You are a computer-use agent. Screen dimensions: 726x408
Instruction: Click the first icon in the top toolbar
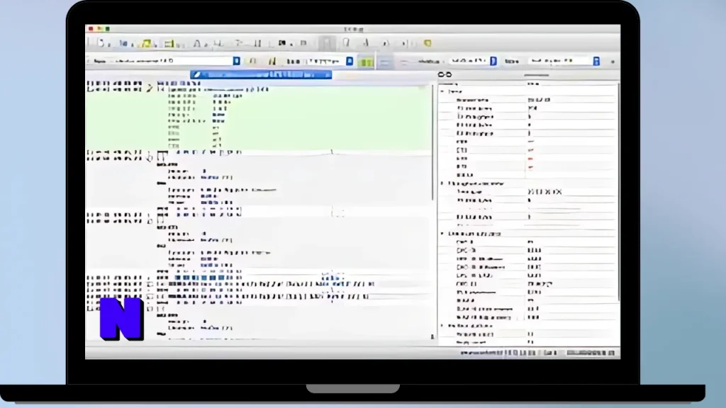click(101, 43)
